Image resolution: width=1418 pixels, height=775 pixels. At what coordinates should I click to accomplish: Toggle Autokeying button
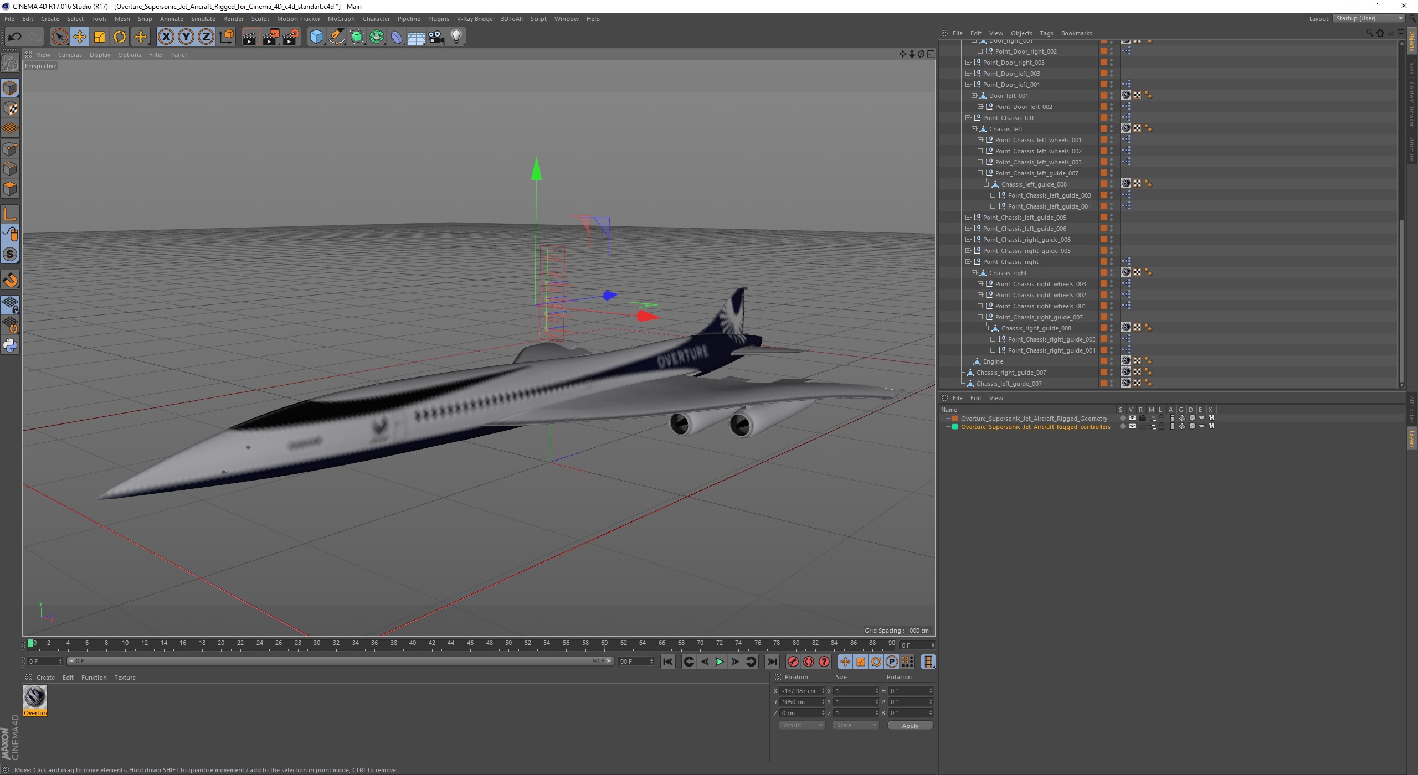809,662
